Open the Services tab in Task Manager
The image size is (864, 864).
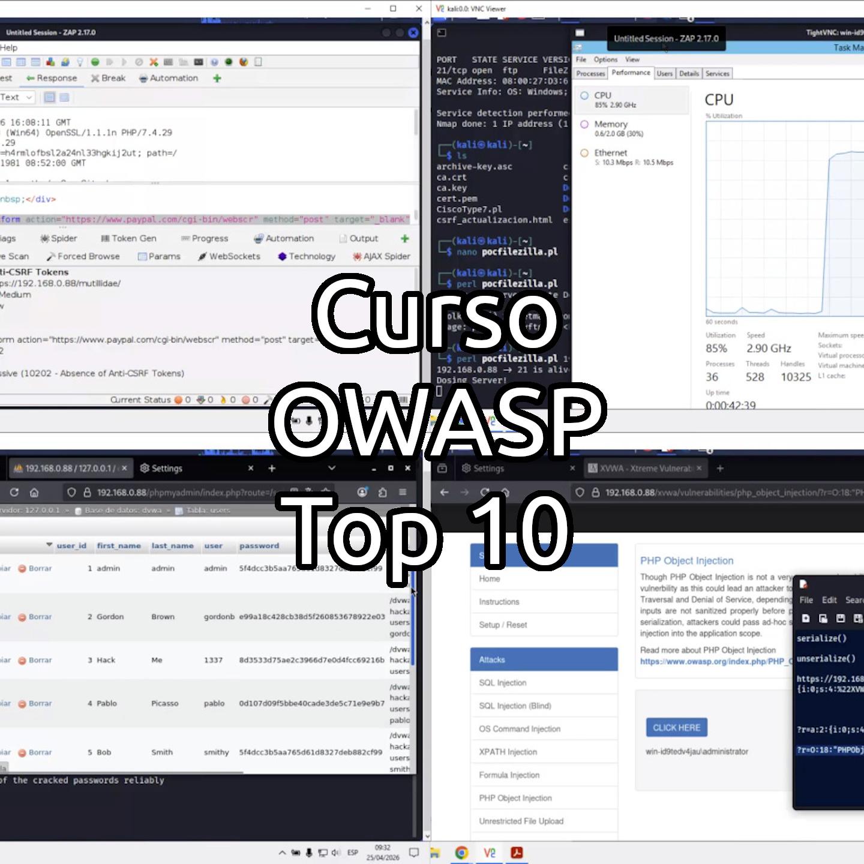tap(717, 73)
